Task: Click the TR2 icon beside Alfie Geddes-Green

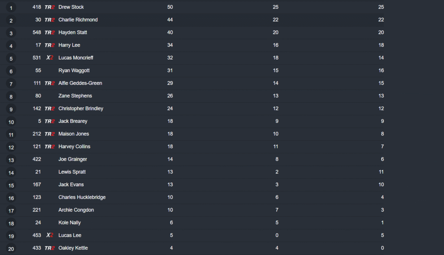Action: (49, 83)
